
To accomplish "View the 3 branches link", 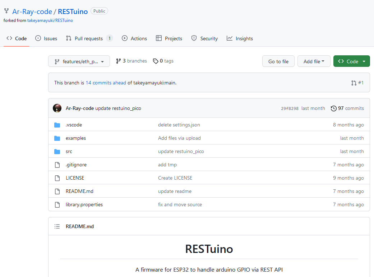I will click(131, 61).
